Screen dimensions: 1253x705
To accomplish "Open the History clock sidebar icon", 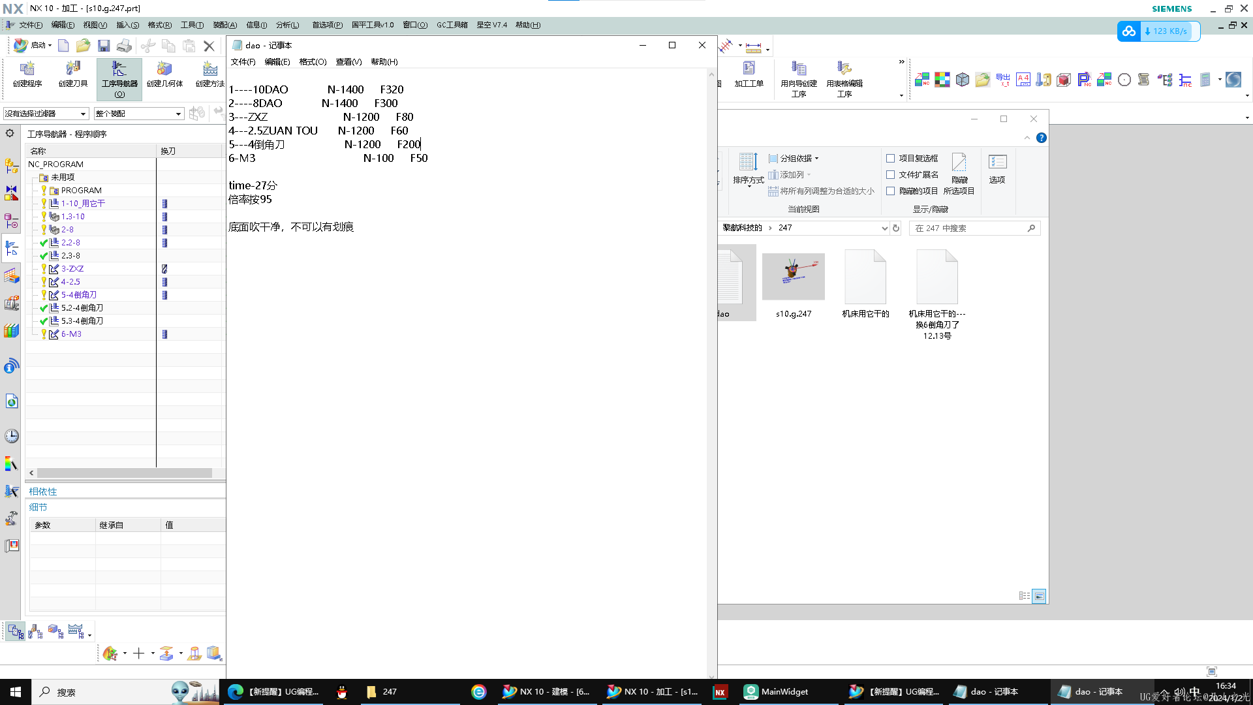I will (12, 436).
